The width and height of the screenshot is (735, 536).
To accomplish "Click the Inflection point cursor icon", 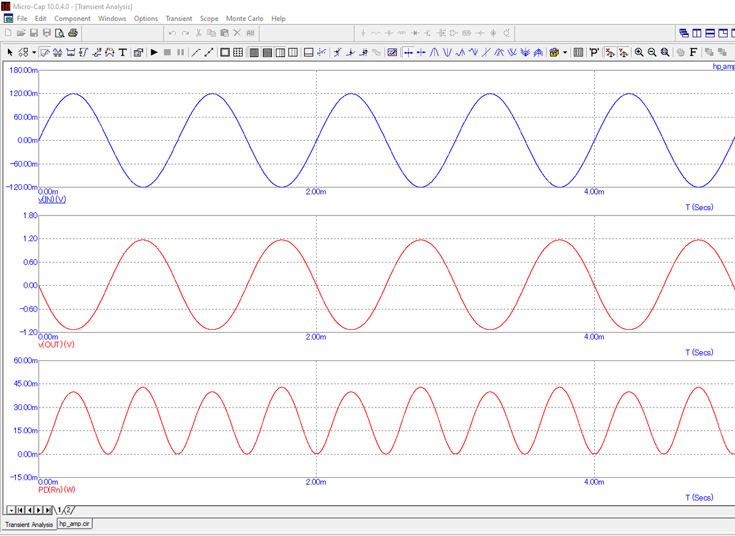I will tap(486, 53).
